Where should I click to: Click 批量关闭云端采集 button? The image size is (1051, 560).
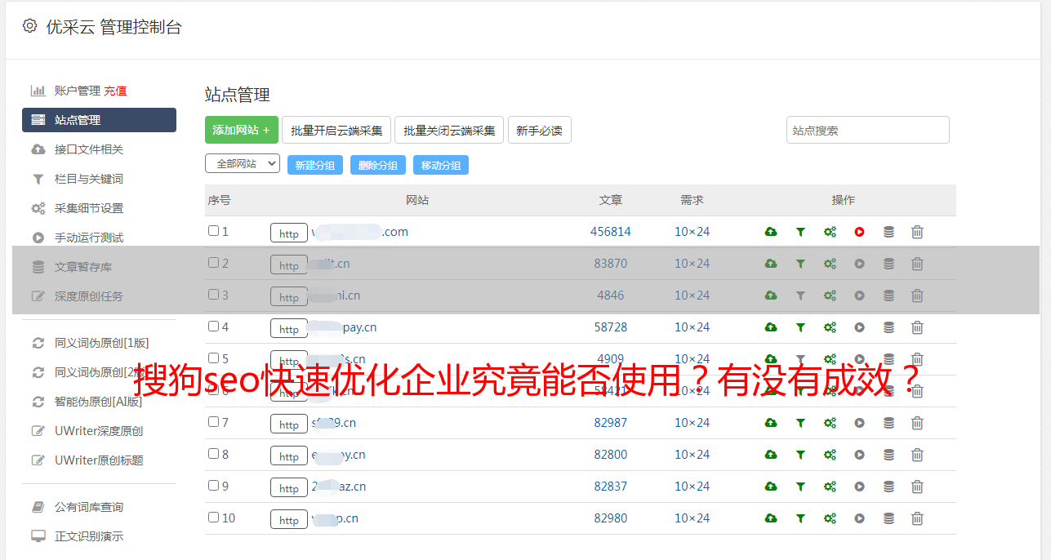point(449,130)
